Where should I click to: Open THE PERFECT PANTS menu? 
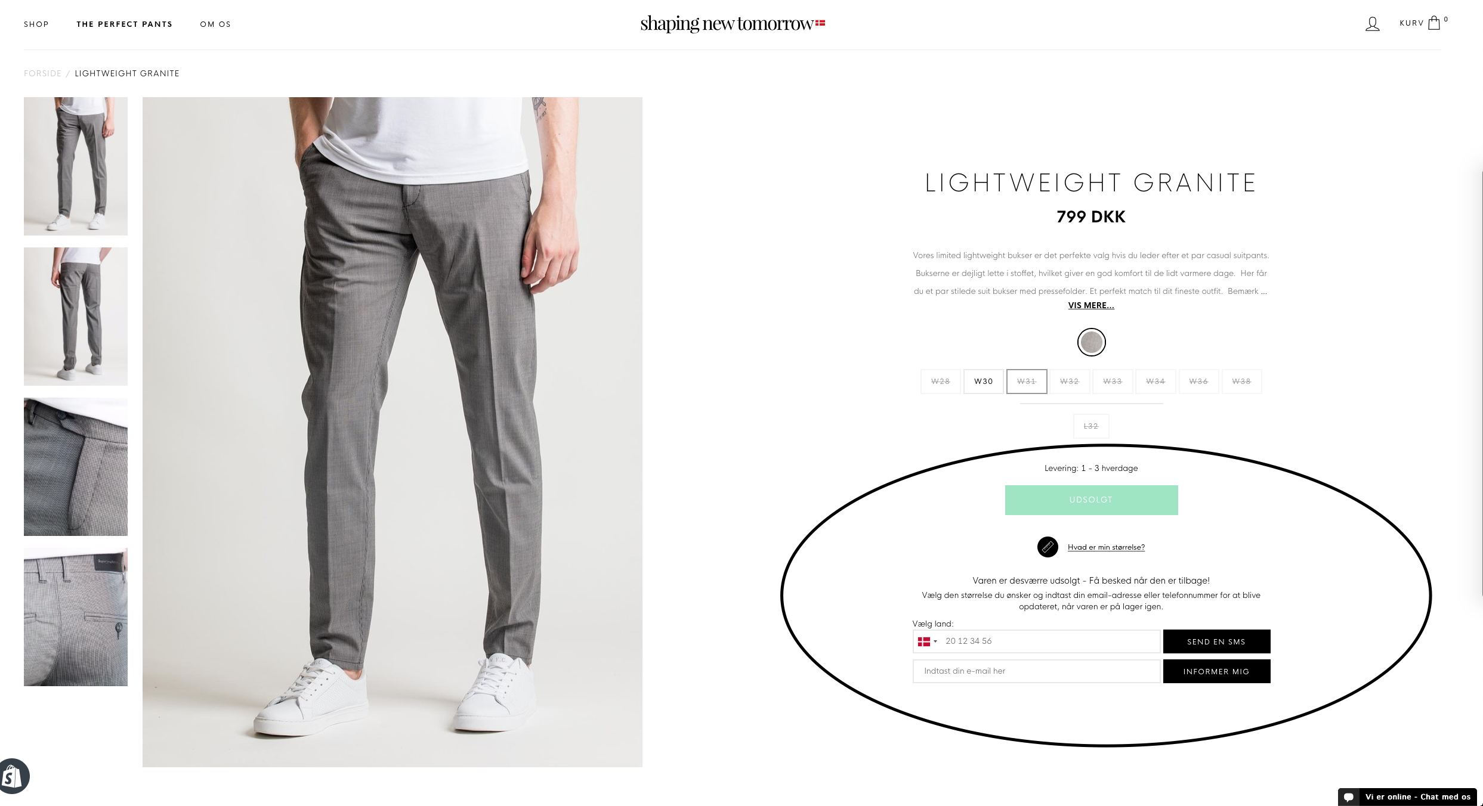[125, 24]
